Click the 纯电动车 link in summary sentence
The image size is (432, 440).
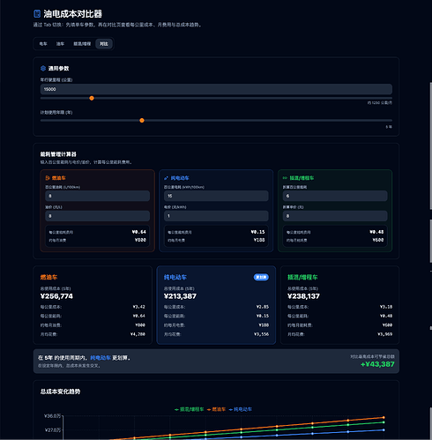tap(101, 358)
